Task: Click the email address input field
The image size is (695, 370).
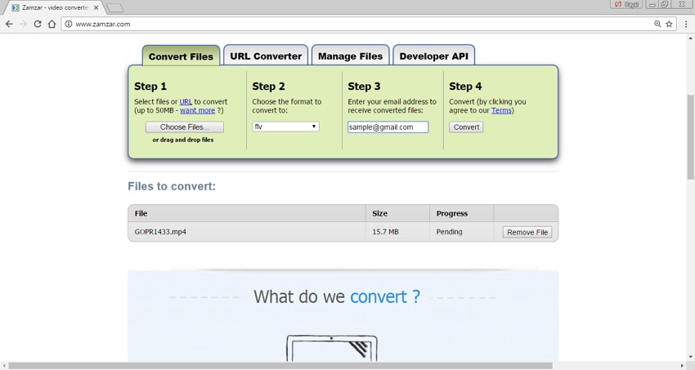Action: click(x=388, y=127)
